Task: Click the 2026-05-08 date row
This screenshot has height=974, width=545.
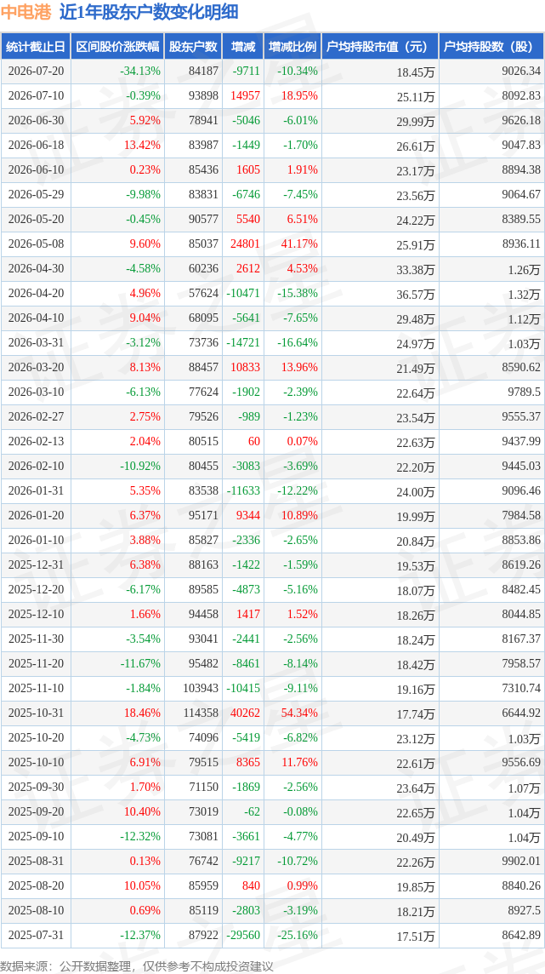Action: click(x=272, y=244)
